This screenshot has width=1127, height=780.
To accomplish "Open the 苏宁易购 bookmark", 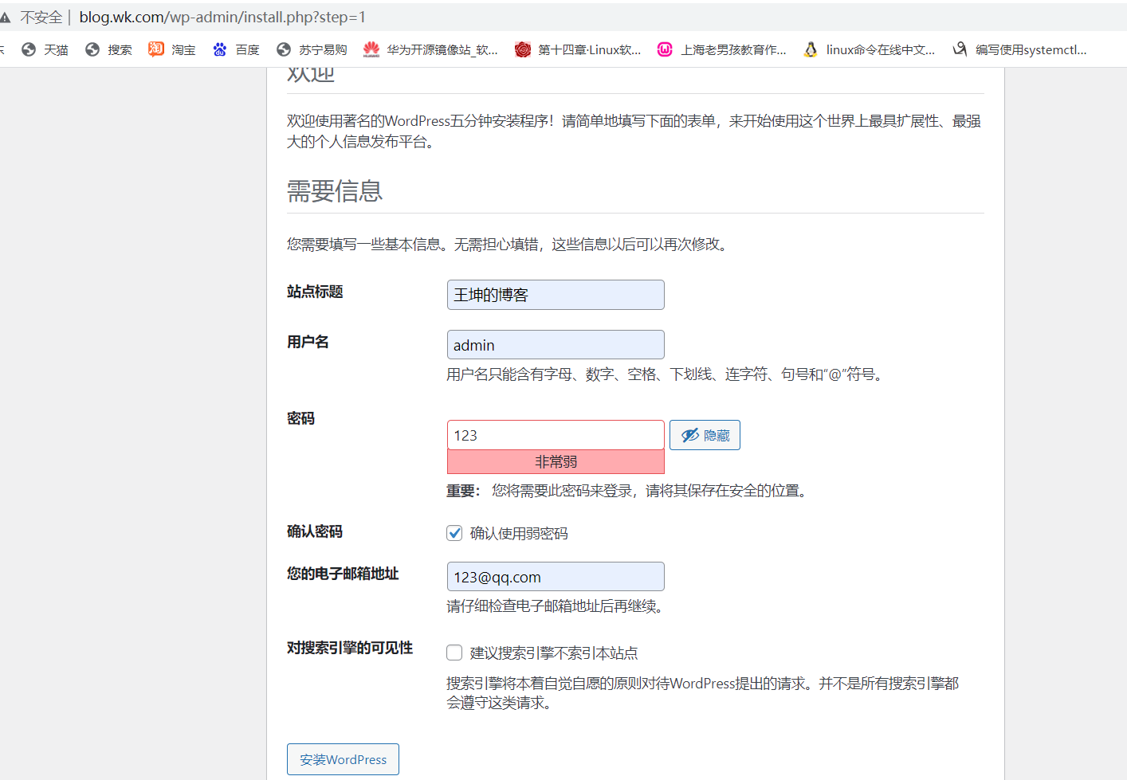I will (312, 49).
